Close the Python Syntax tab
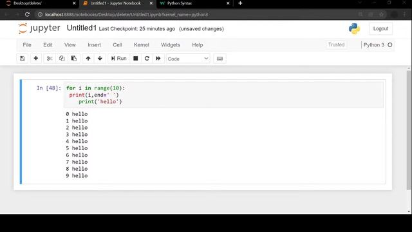Screen dimensions: 412x232 click(x=228, y=3)
